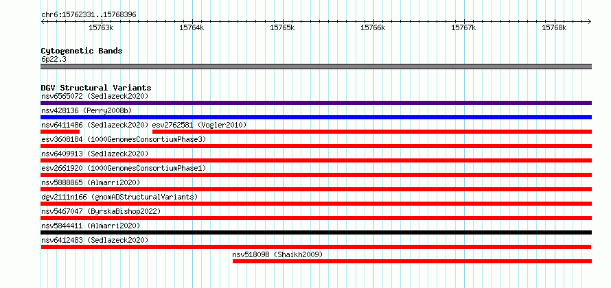Screen dimensions: 611x288
Task: Open esv2762581 (Vogler2010) variant label
Action: click(199, 125)
